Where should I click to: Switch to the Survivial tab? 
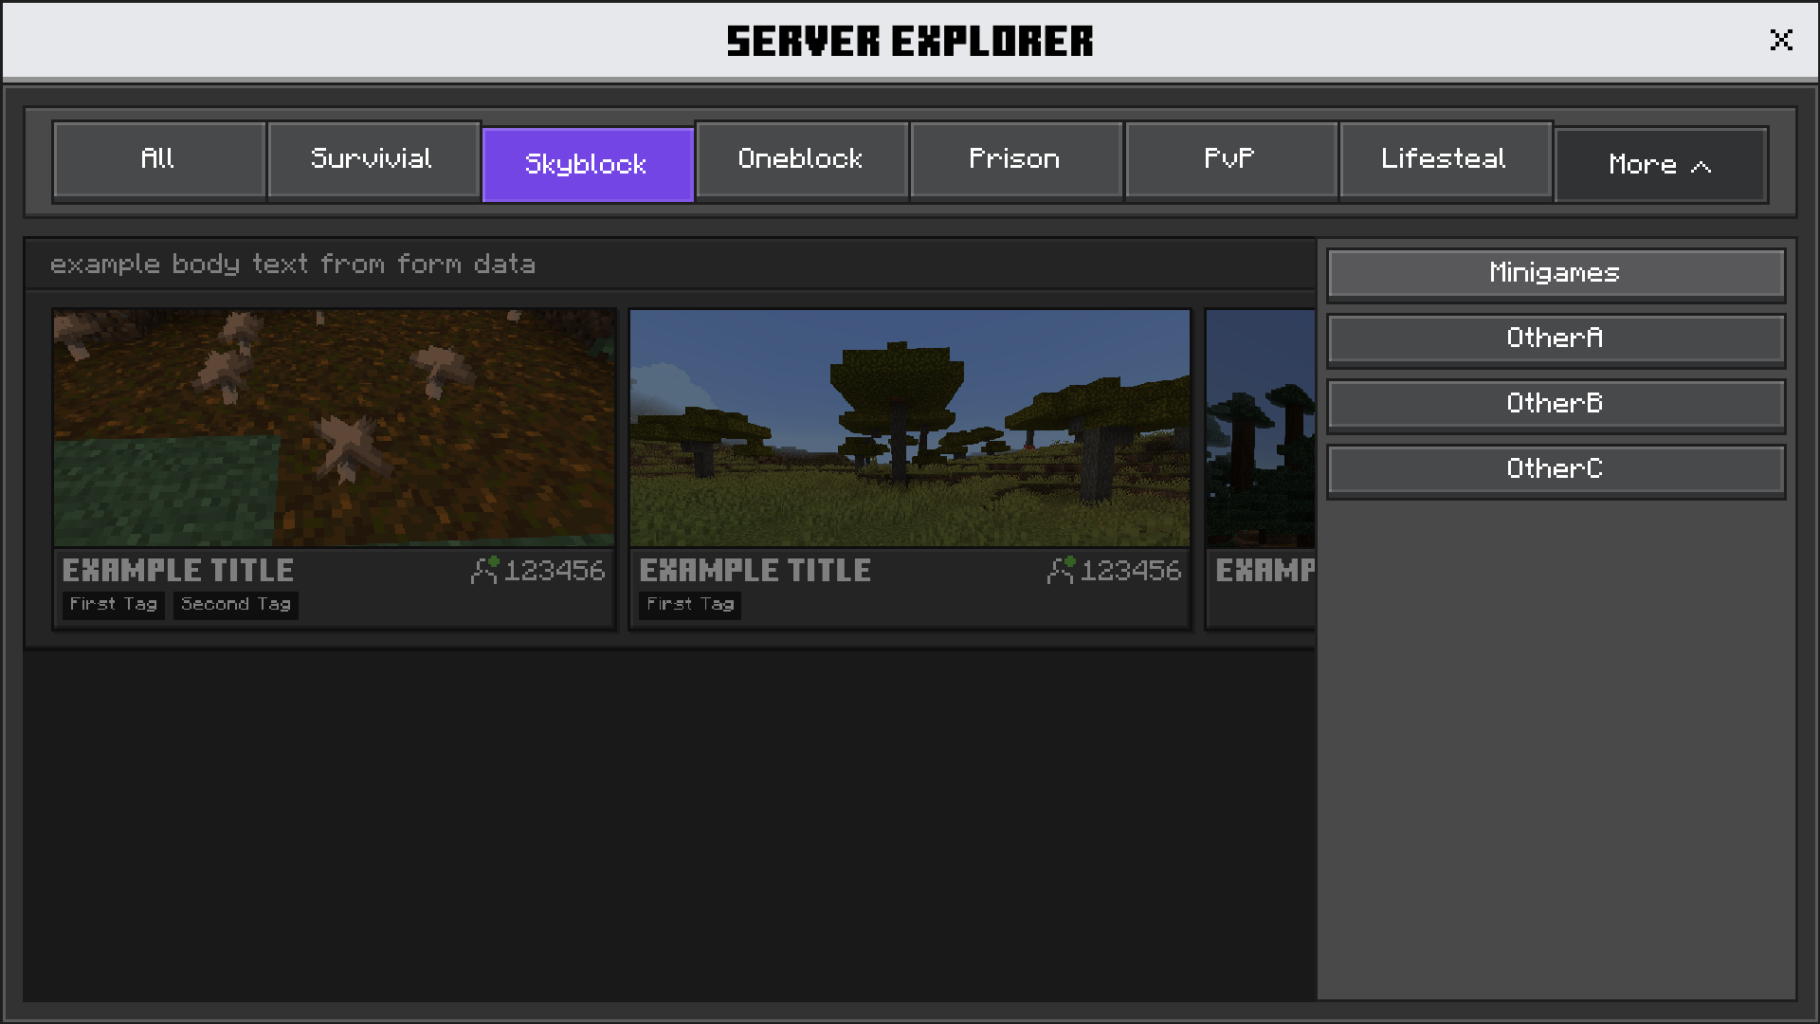pos(373,159)
